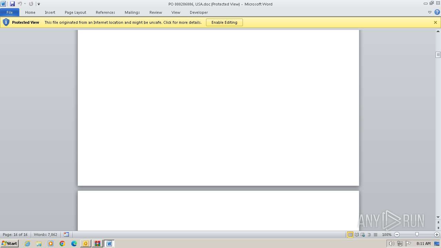Go to next page browse button
The height and width of the screenshot is (248, 441).
(x=438, y=228)
